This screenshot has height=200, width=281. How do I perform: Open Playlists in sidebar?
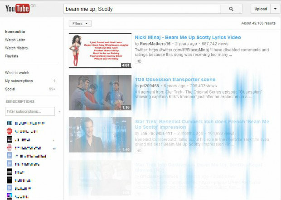[x=12, y=56]
